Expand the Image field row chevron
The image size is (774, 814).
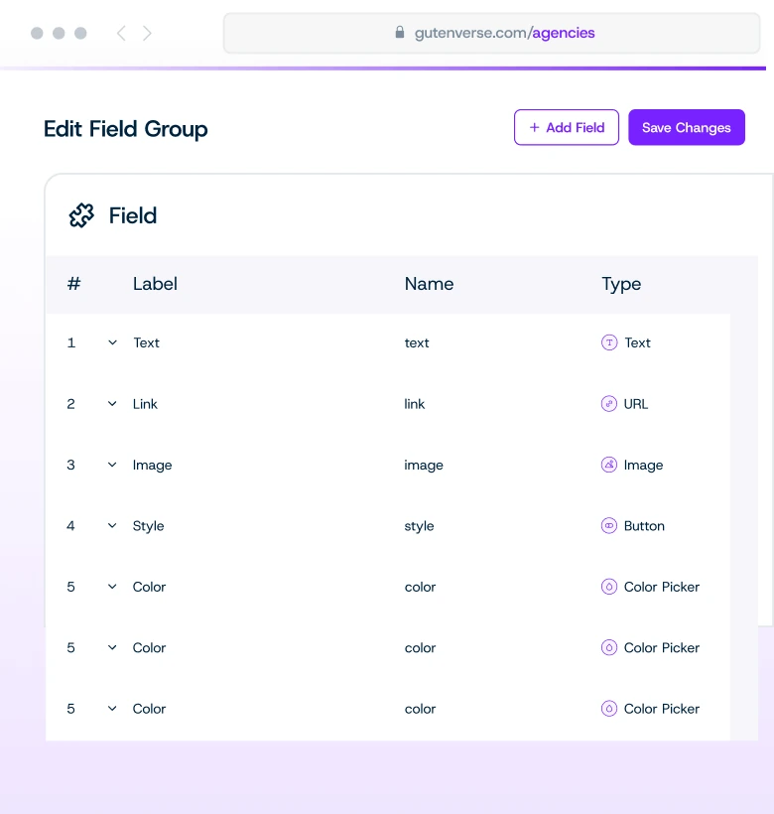point(112,465)
